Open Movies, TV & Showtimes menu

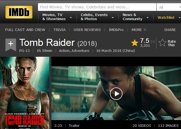pos(57,17)
